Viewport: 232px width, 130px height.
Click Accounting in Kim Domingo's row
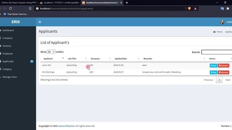click(x=71, y=72)
